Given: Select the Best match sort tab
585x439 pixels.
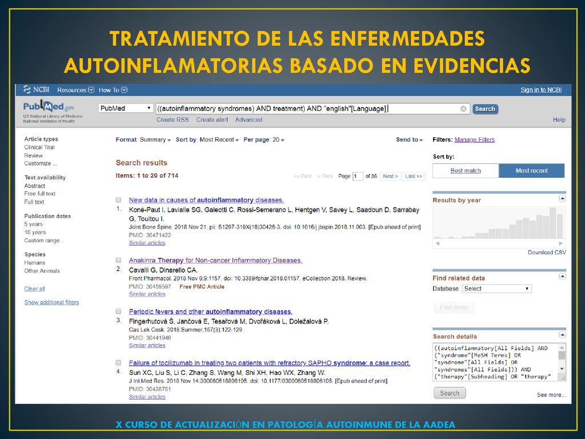Looking at the screenshot, I should 466,170.
